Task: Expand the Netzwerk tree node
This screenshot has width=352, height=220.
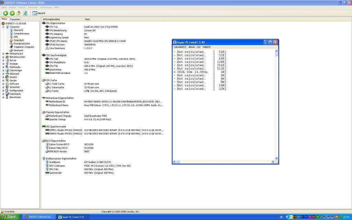Action: point(3,74)
